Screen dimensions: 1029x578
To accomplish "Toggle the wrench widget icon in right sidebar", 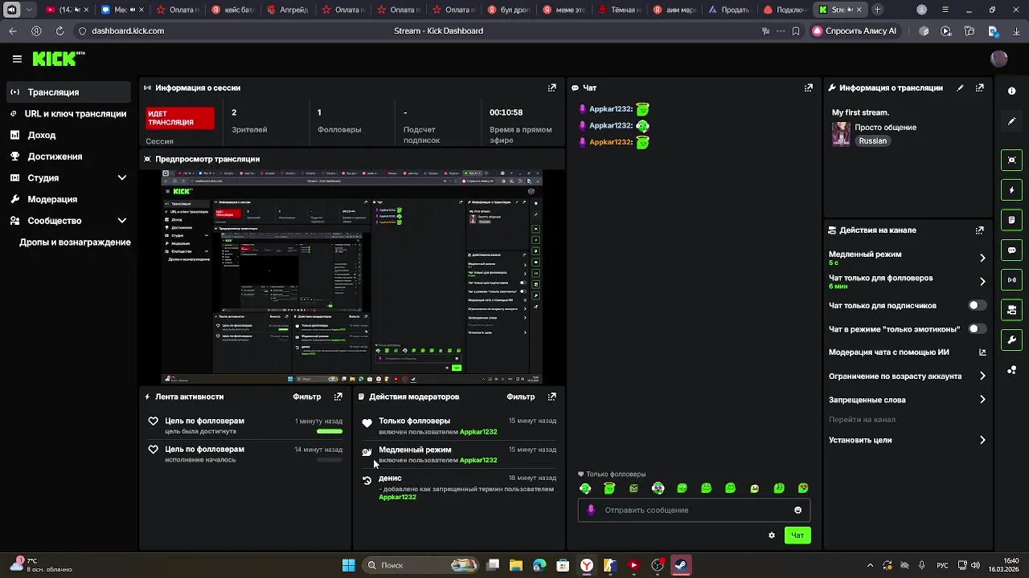I will (1011, 340).
